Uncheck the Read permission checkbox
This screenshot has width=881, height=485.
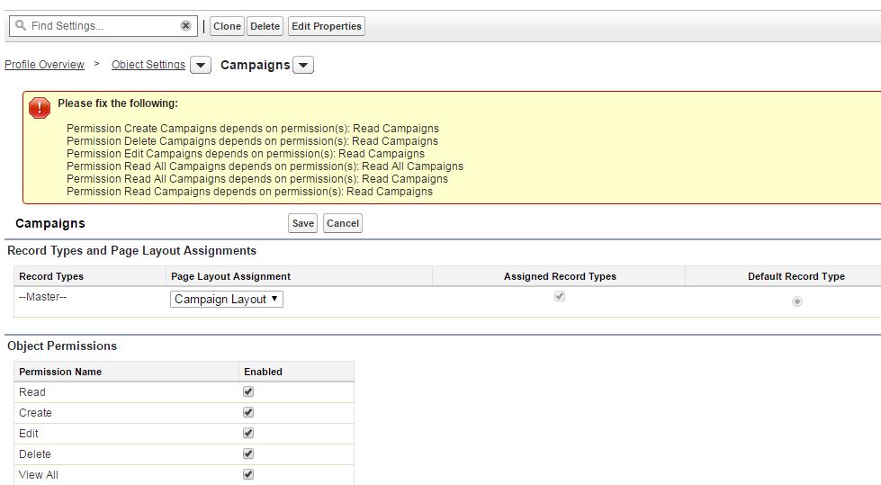point(248,391)
